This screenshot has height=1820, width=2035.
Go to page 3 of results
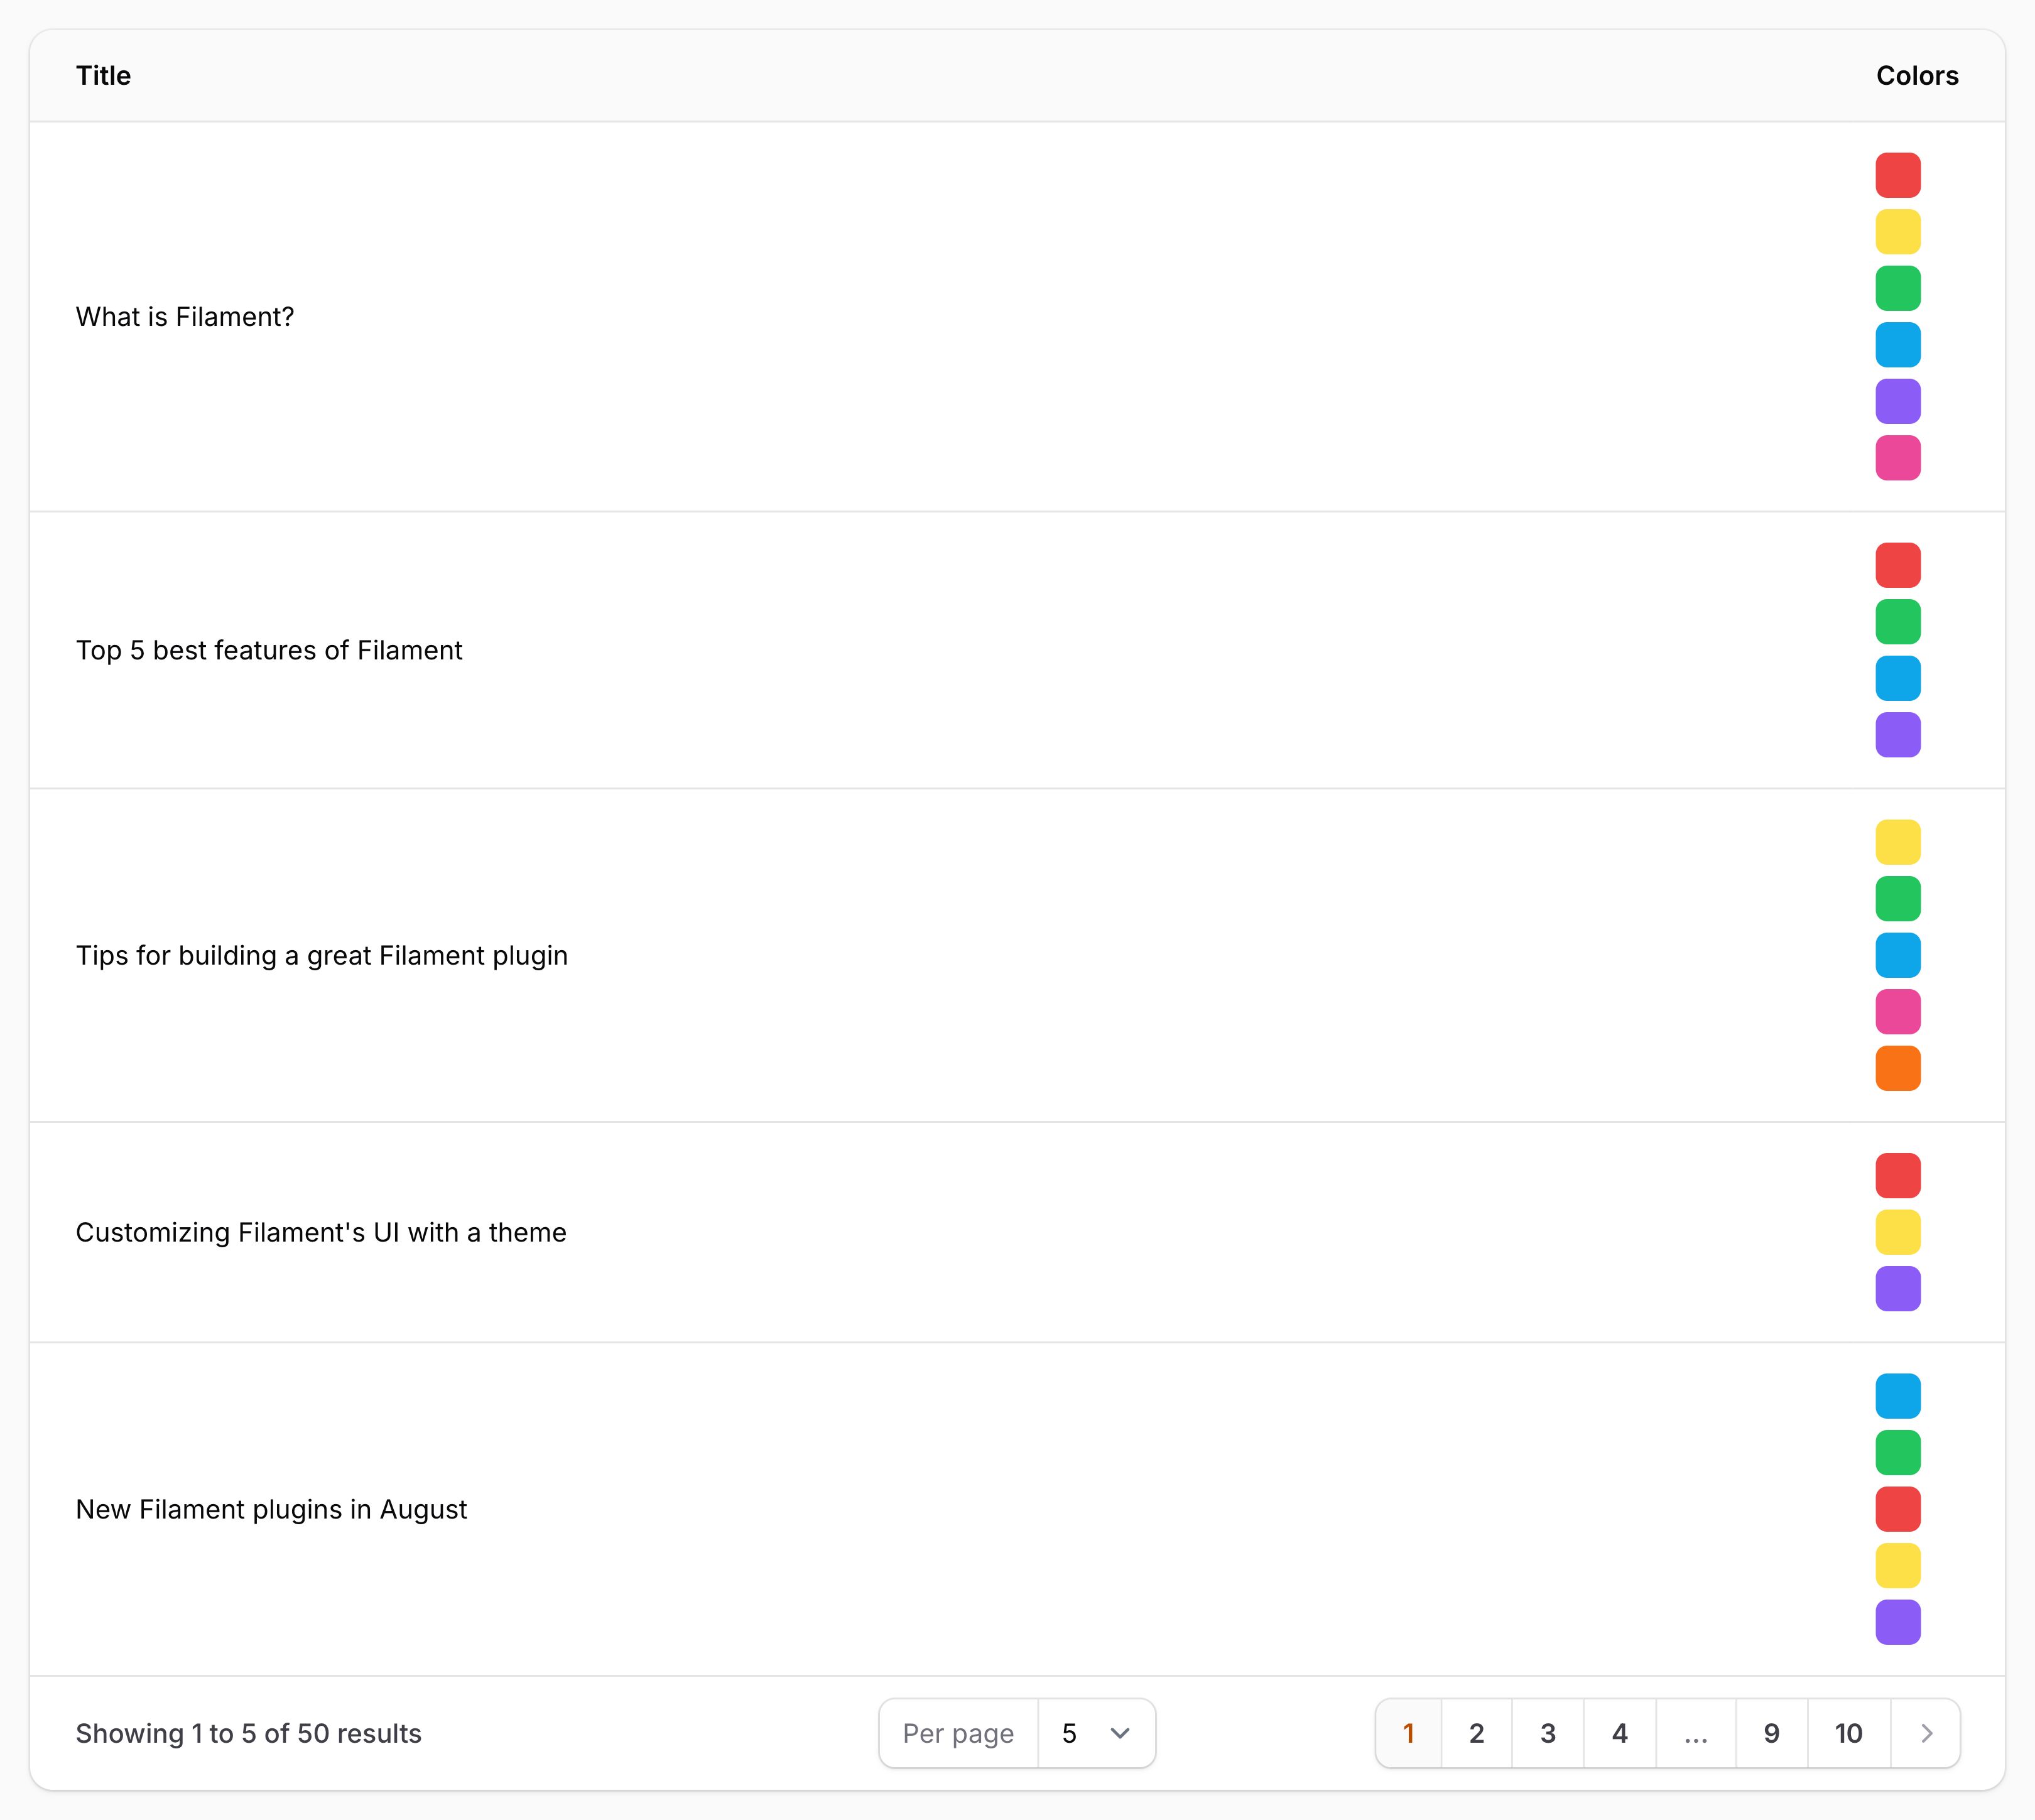1548,1733
